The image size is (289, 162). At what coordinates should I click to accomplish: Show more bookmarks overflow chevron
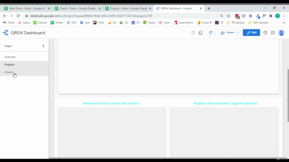pos(284,22)
